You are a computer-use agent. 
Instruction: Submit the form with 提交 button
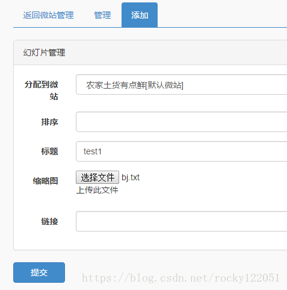39,273
